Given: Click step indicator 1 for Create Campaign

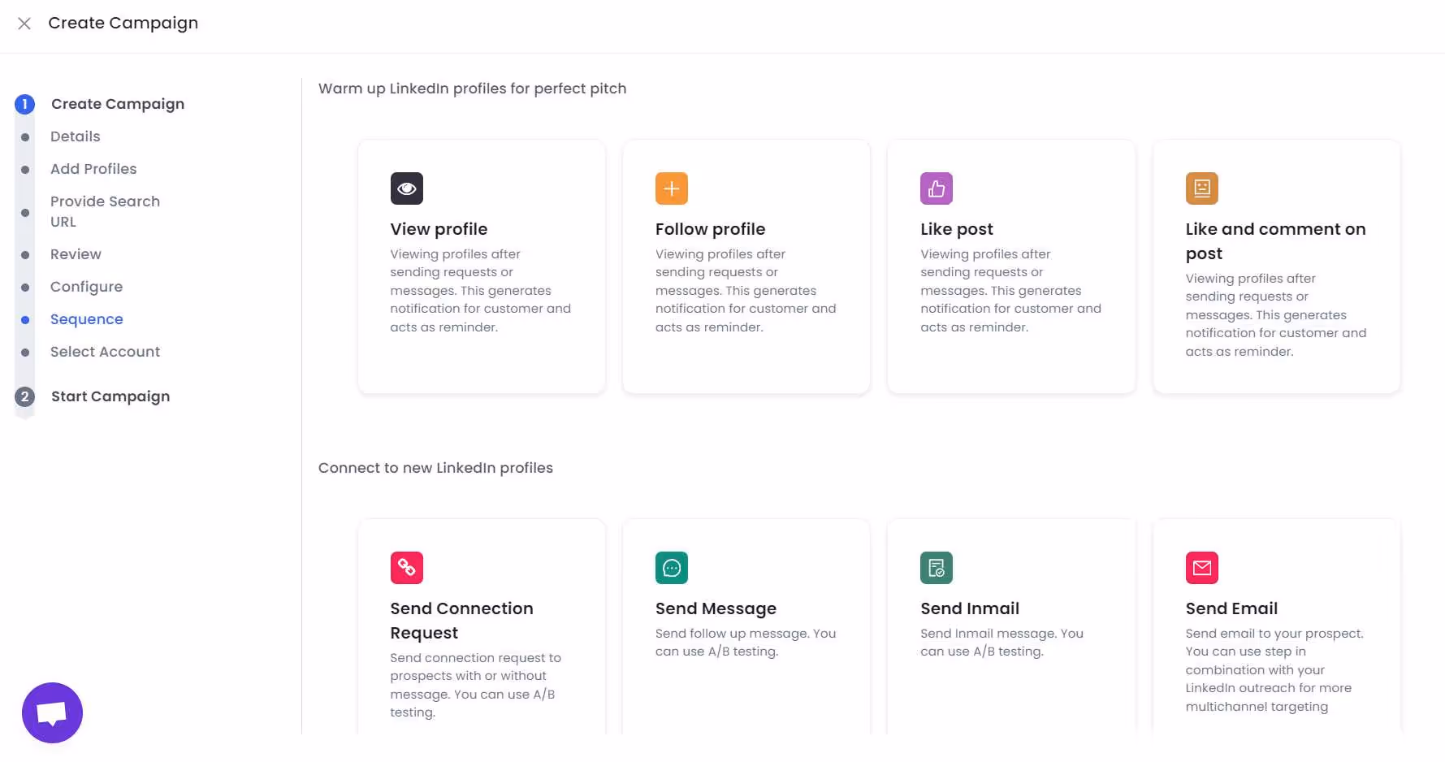Looking at the screenshot, I should coord(24,104).
